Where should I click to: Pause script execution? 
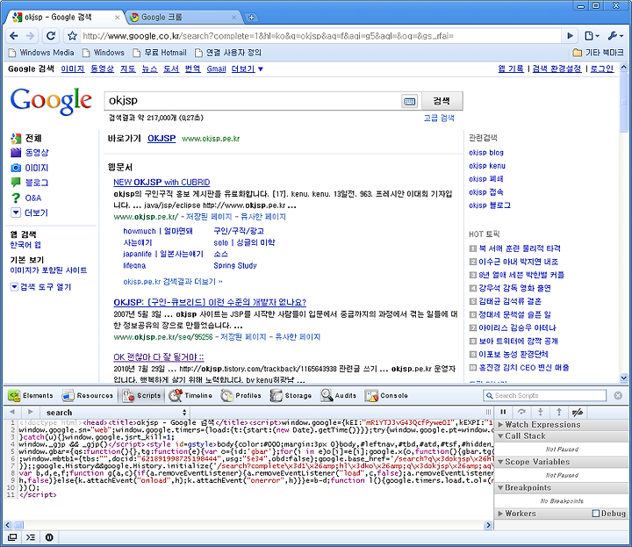504,412
